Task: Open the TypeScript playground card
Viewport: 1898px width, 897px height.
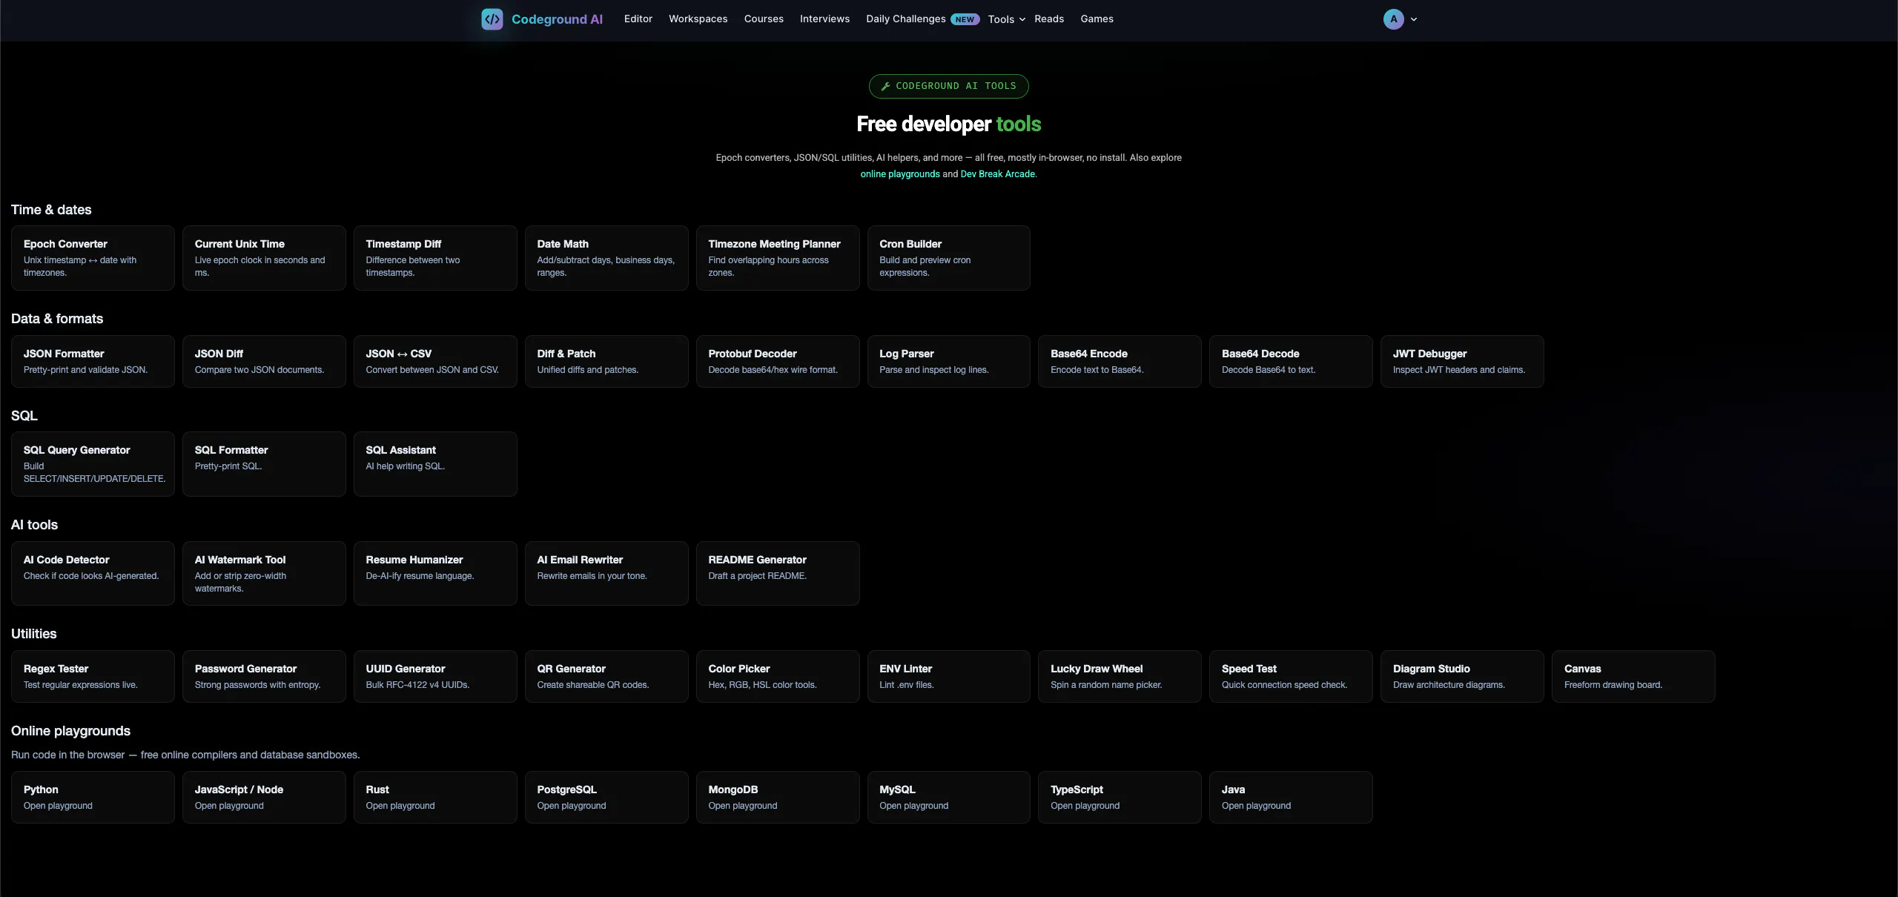Action: tap(1120, 797)
